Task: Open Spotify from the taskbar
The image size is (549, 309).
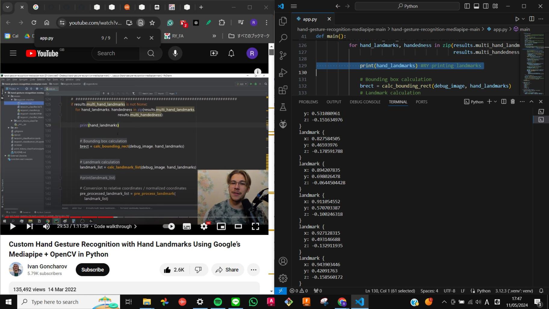Action: (x=218, y=302)
